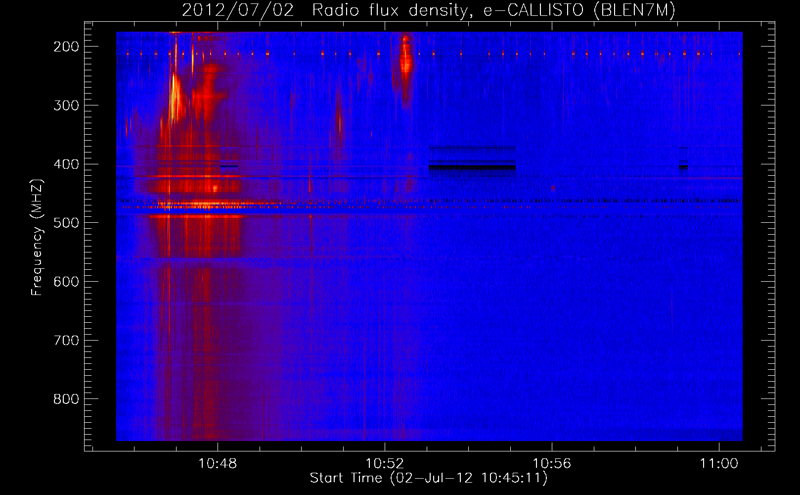
Task: Click the 800 frequency tick label
Action: coord(66,399)
